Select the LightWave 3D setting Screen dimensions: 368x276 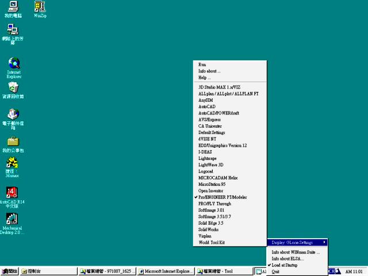(x=230, y=165)
